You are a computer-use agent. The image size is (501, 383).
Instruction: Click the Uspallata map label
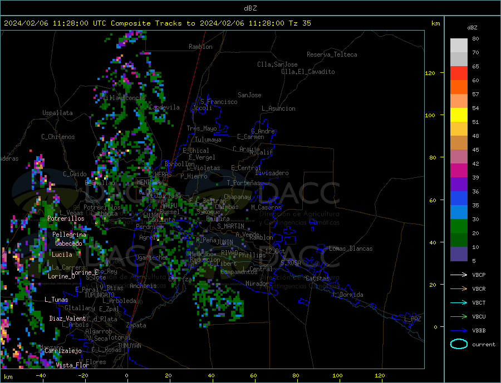[x=57, y=113]
